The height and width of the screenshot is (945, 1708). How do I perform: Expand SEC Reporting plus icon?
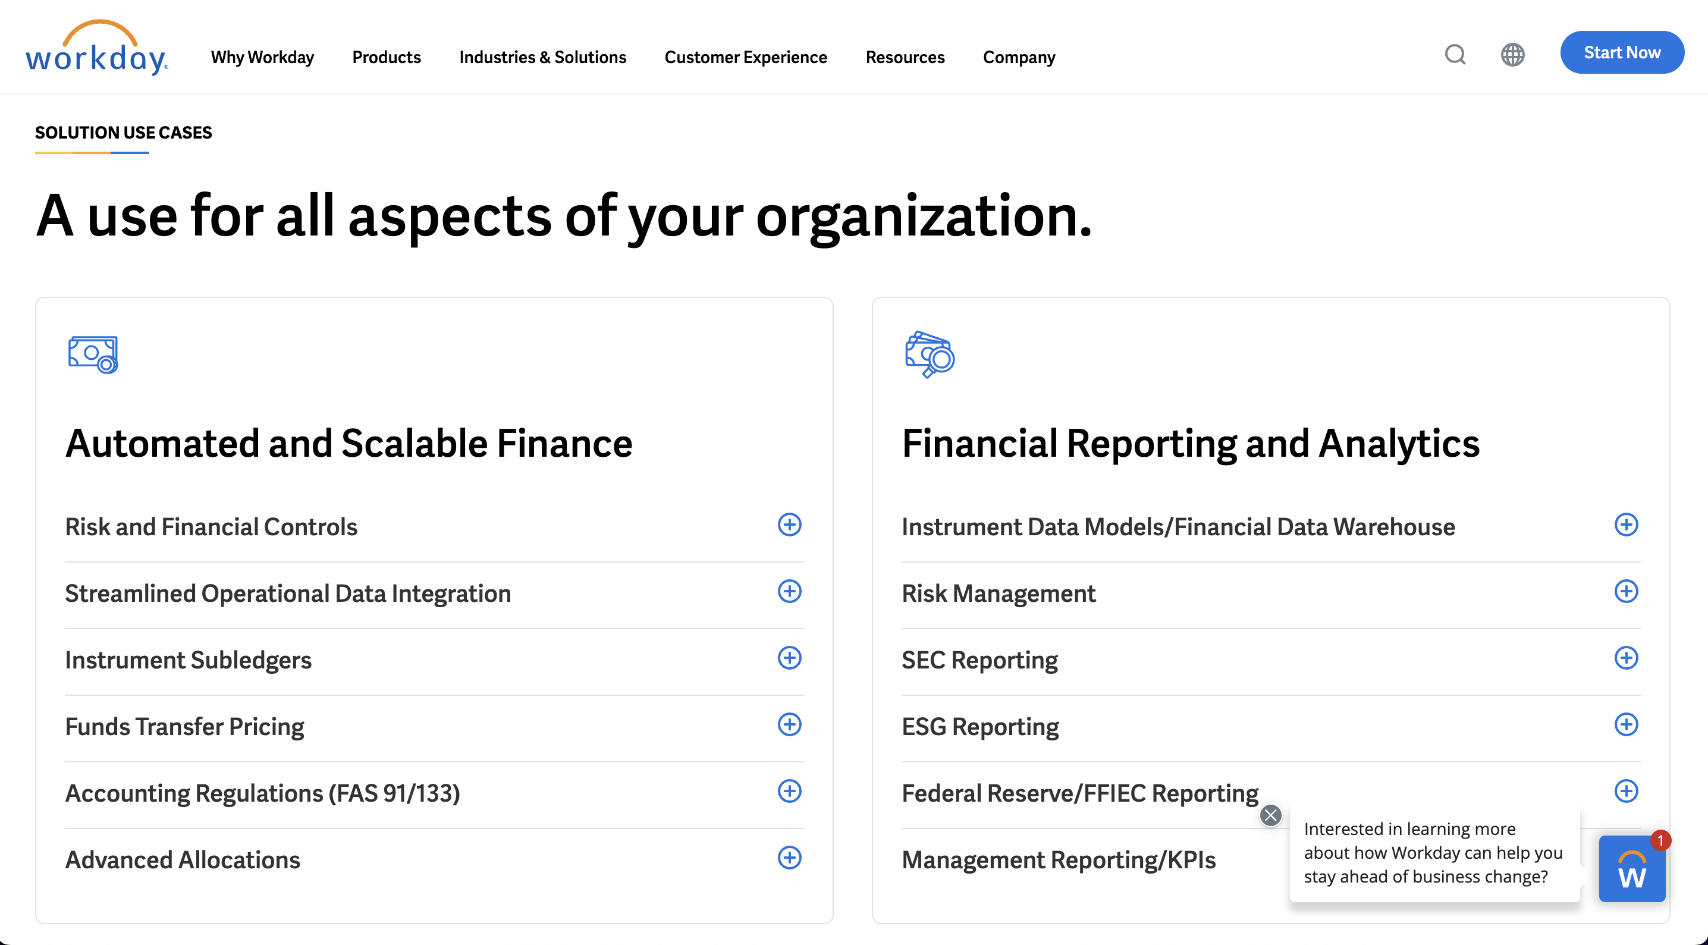click(x=1626, y=658)
